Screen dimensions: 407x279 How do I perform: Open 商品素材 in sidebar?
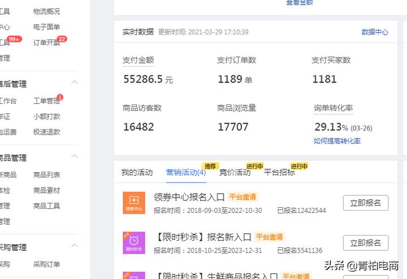click(47, 190)
